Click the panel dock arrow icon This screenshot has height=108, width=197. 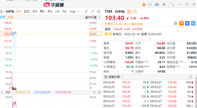click(x=98, y=12)
